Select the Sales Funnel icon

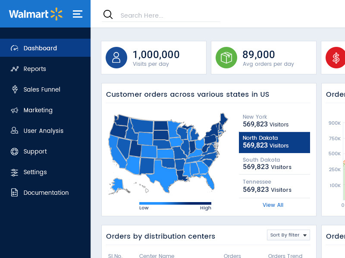coord(15,89)
